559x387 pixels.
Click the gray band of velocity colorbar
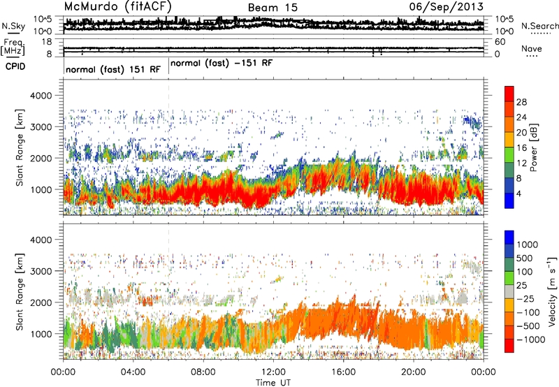pos(509,292)
